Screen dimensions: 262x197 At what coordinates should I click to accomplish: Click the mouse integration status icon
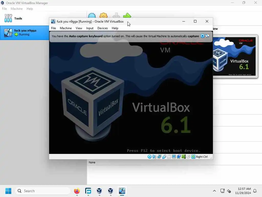point(189,157)
